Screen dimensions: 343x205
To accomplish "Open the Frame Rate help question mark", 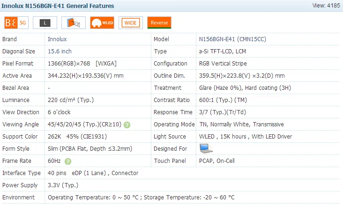I will pos(68,161).
